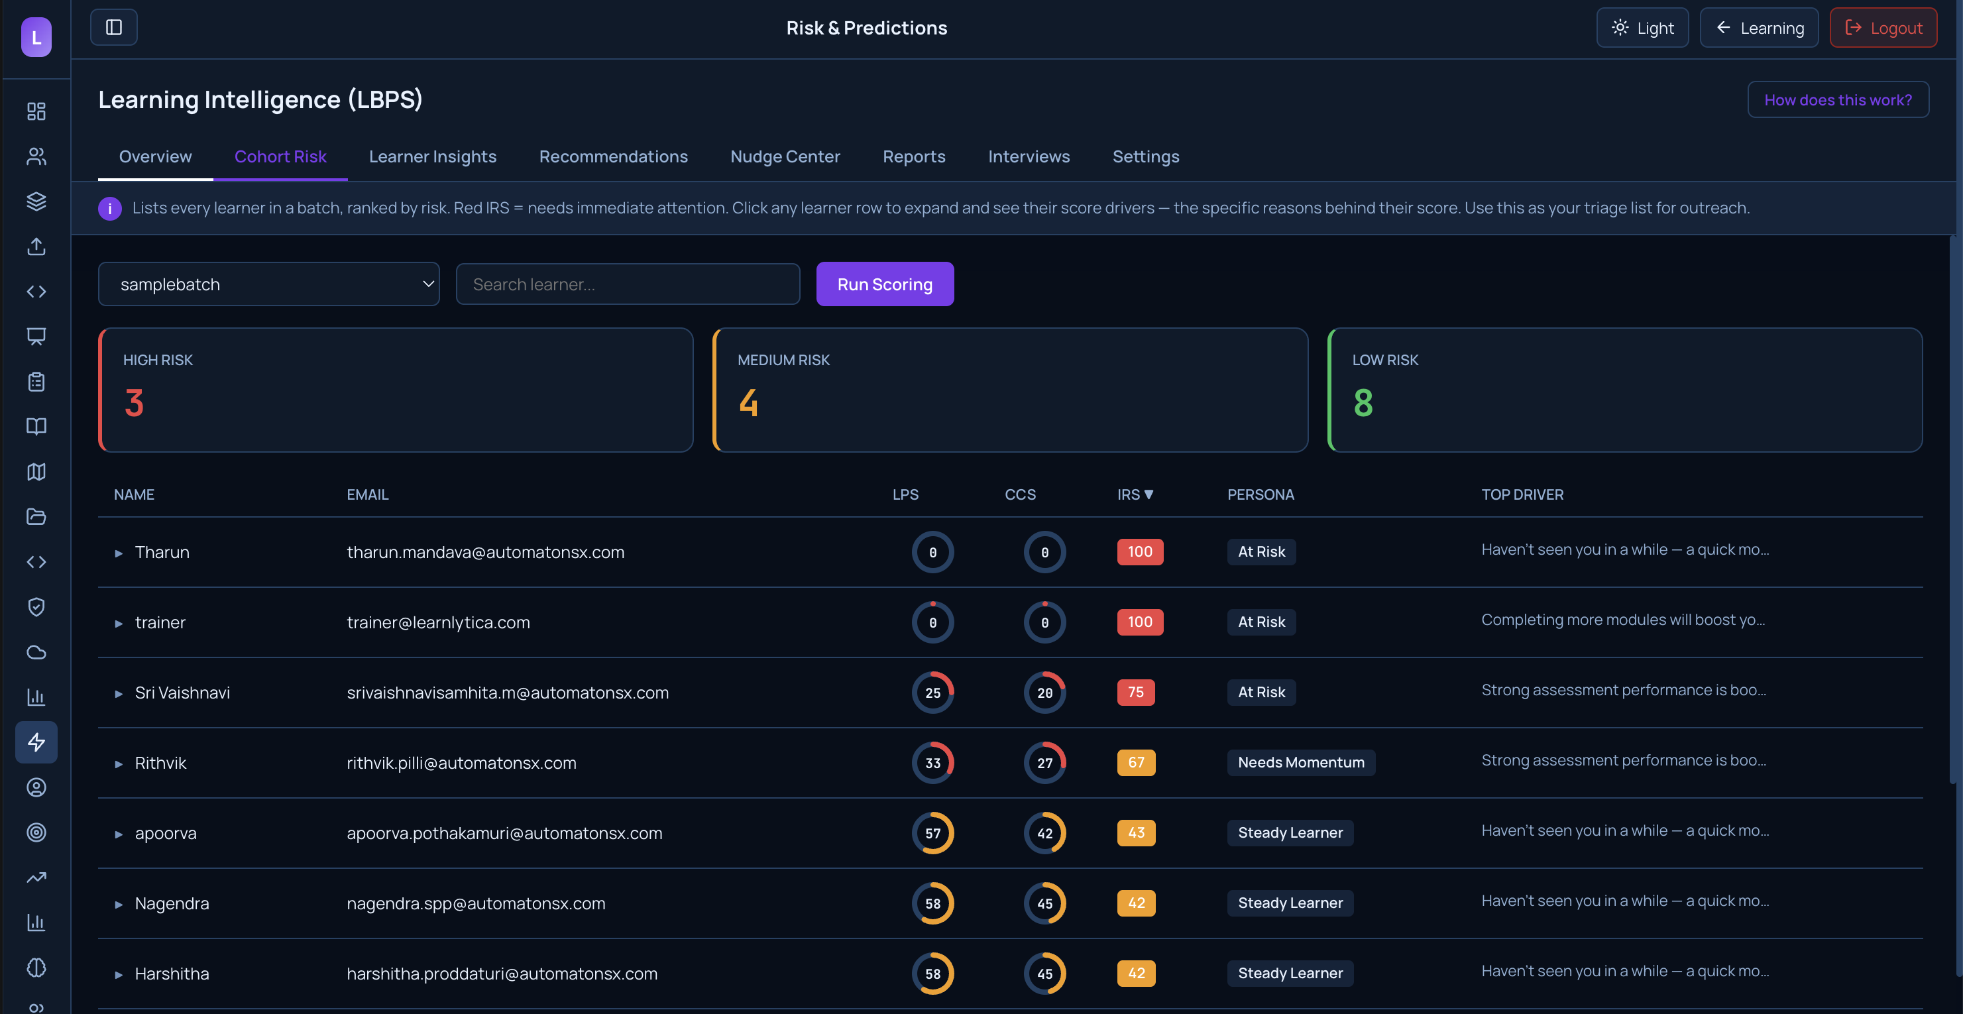Open the samplebatch dropdown selector

tap(268, 284)
